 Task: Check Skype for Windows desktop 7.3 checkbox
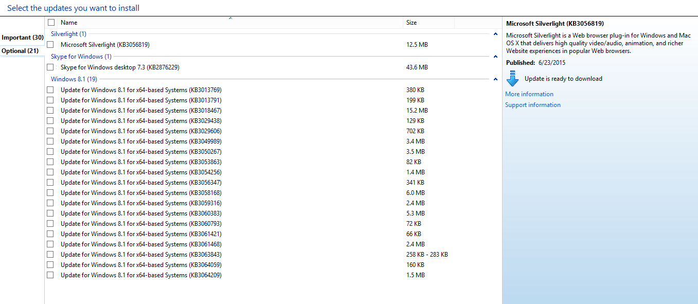pyautogui.click(x=50, y=67)
